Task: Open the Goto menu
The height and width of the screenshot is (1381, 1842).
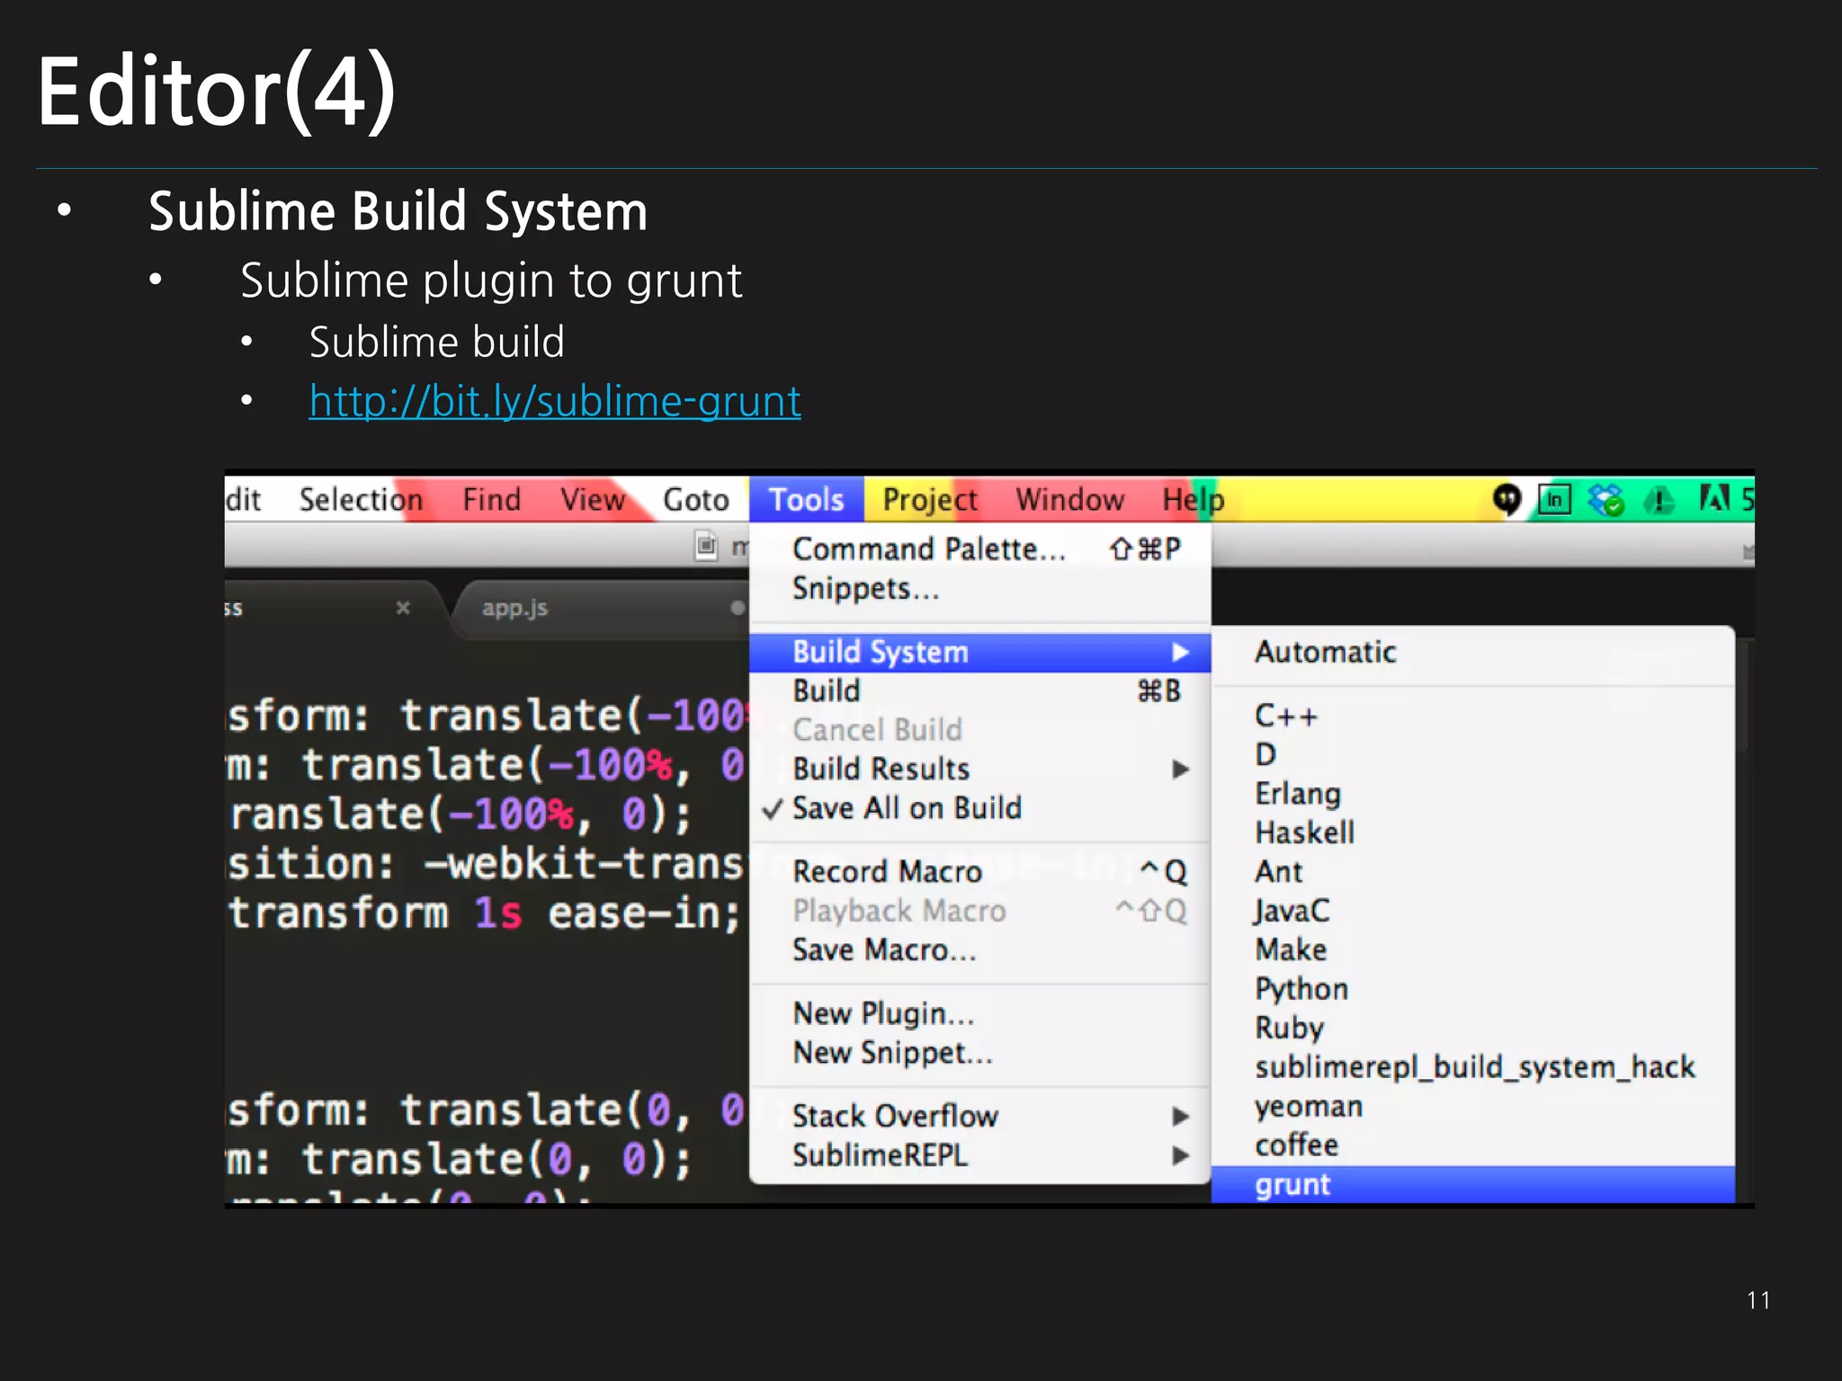Action: [x=695, y=499]
